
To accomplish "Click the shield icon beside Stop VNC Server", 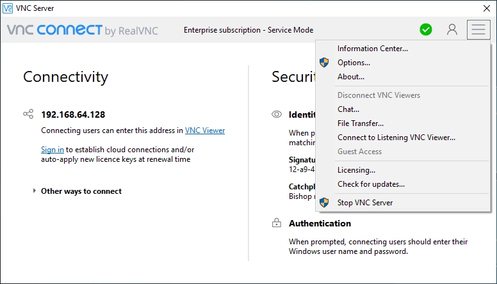I will click(x=324, y=203).
